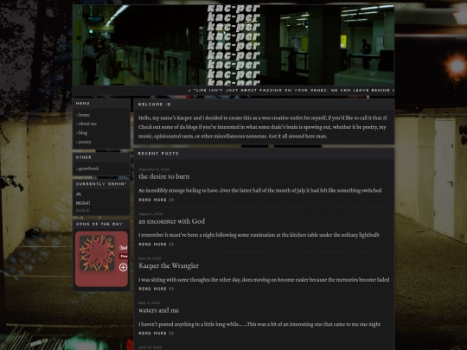Click the italic note under the game title
The width and height of the screenshot is (467, 350).
point(83,210)
